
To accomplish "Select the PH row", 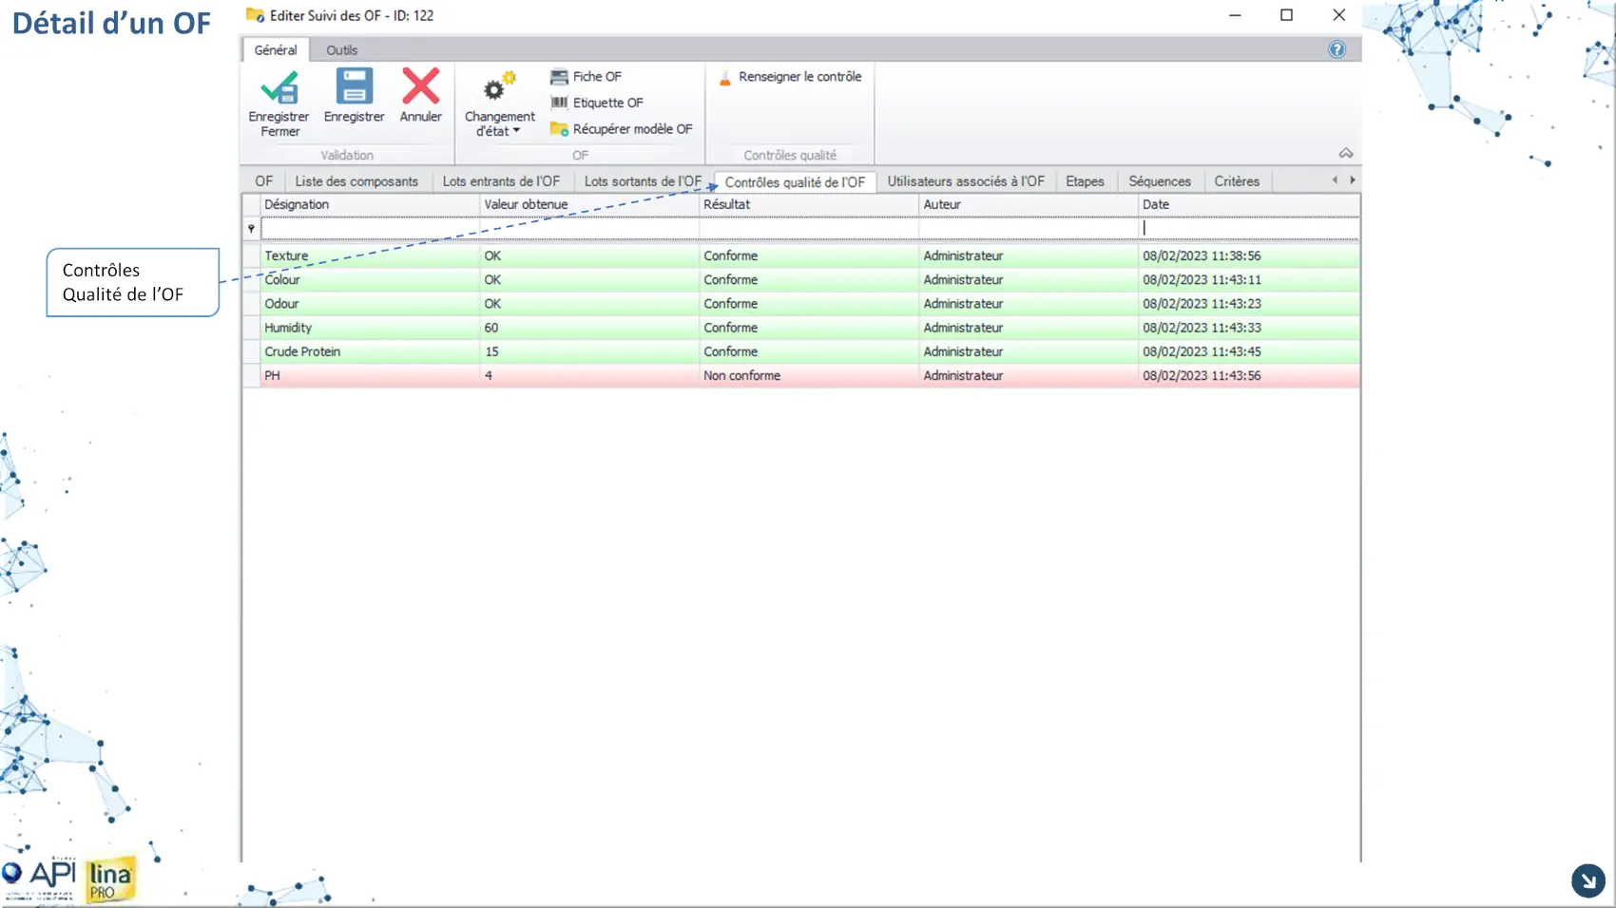I will (801, 376).
